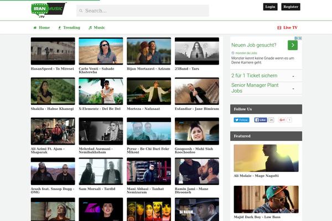Open Arash feat. Snoop Dogg thumbnail
Image resolution: width=332 pixels, height=221 pixels.
point(53,171)
